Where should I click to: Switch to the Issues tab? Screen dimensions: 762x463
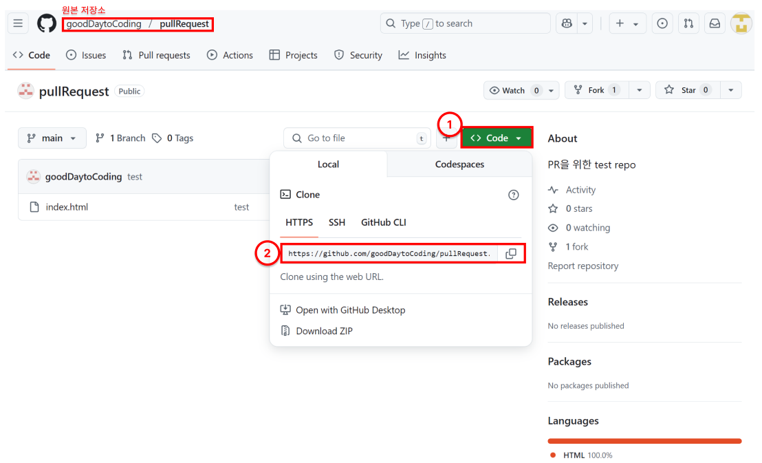(x=86, y=56)
